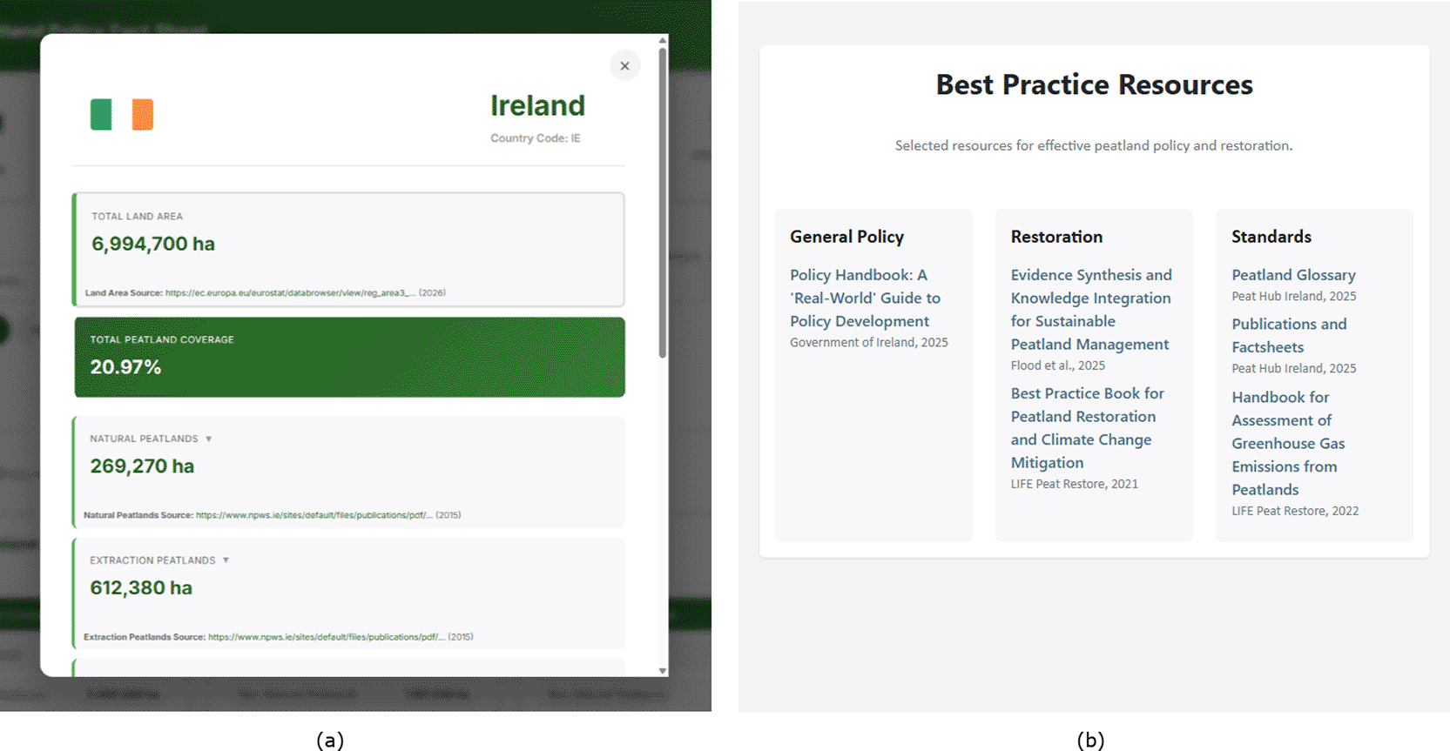Expand the Extraction Peatlands dropdown arrow
The image size is (1450, 751).
click(x=226, y=560)
